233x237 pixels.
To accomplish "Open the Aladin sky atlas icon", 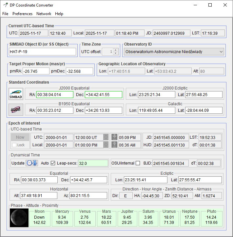I will pos(16,109).
